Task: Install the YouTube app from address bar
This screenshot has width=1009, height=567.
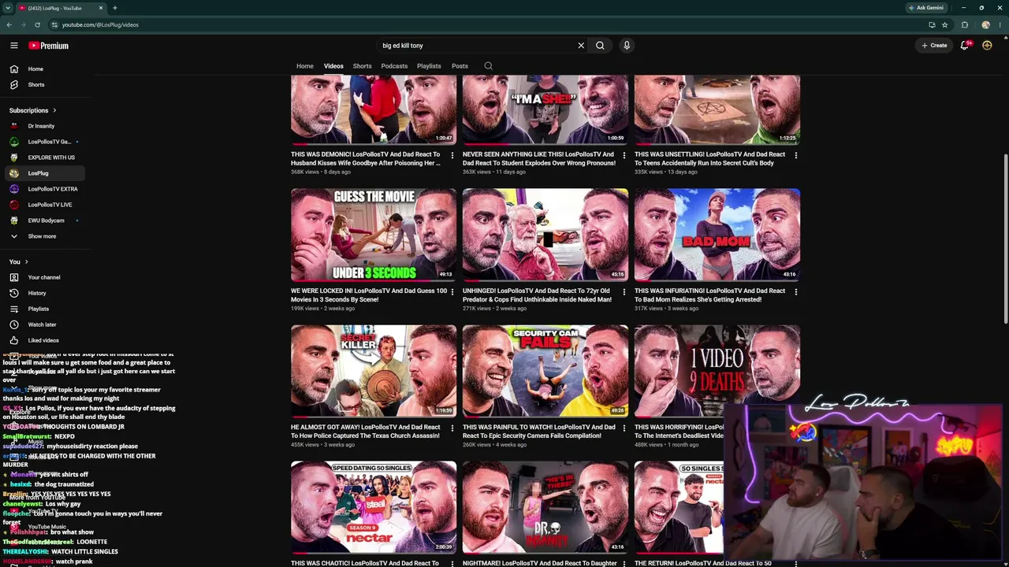Action: point(932,24)
